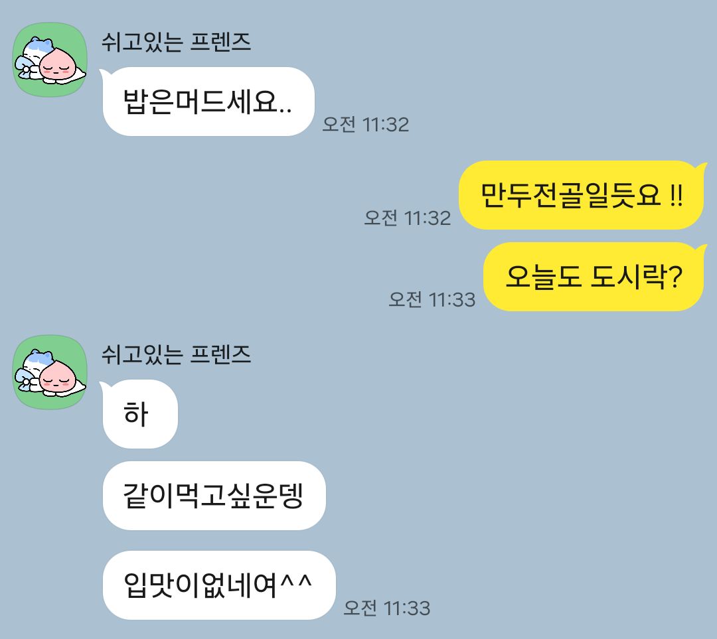Tap pink Apeach face in second avatar
717x639 pixels.
point(58,378)
